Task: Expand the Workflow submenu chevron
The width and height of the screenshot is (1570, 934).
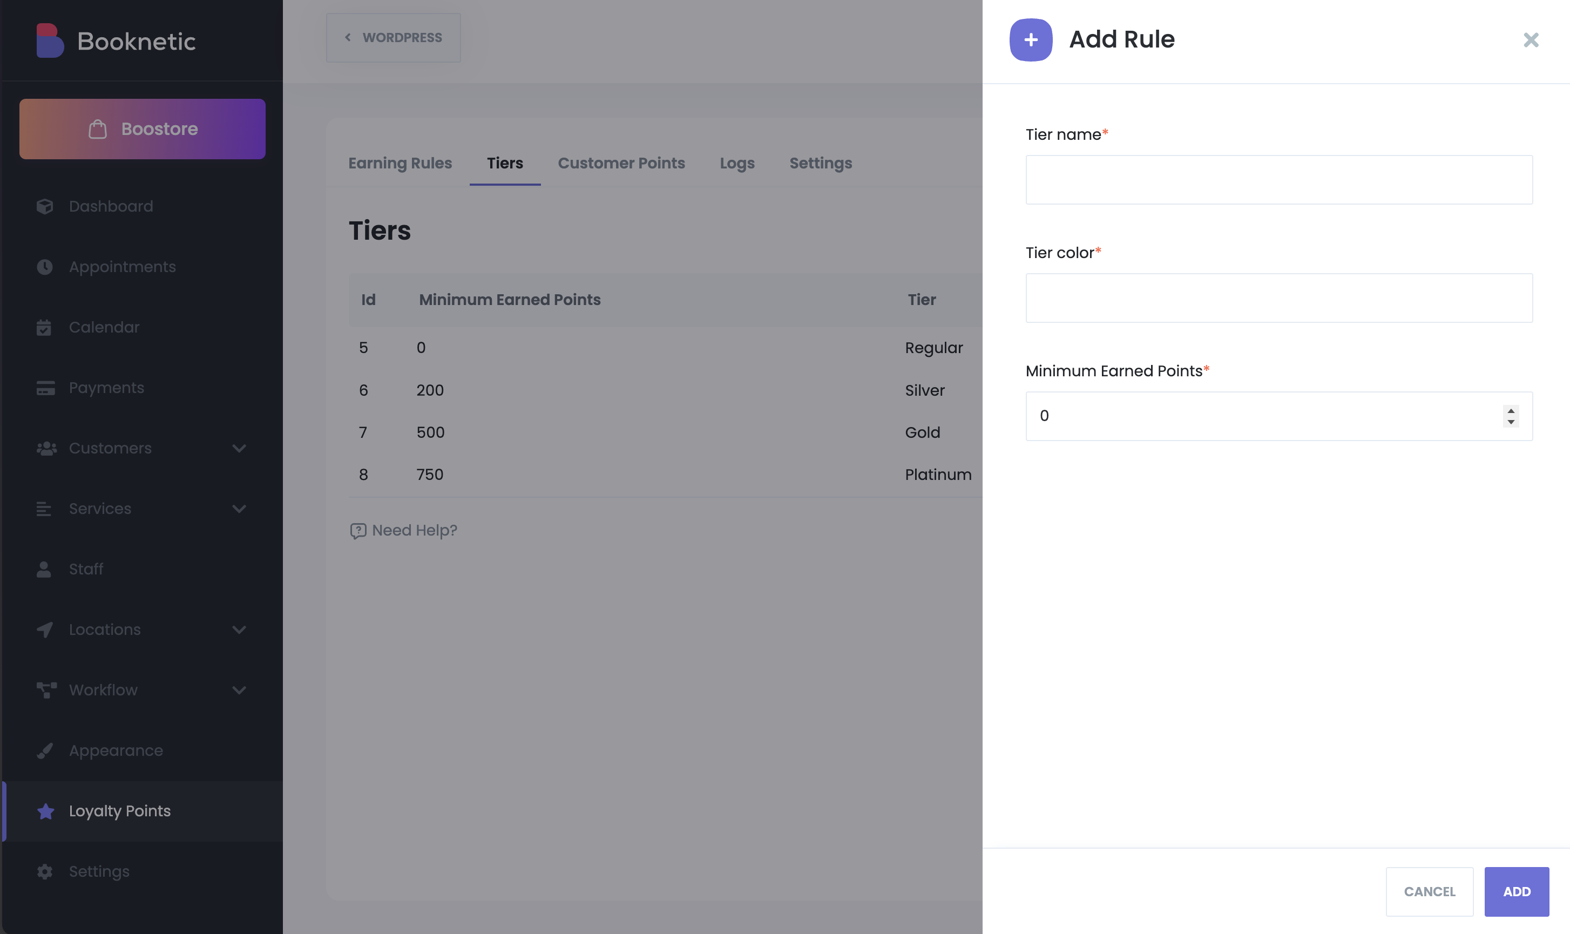Action: (239, 690)
